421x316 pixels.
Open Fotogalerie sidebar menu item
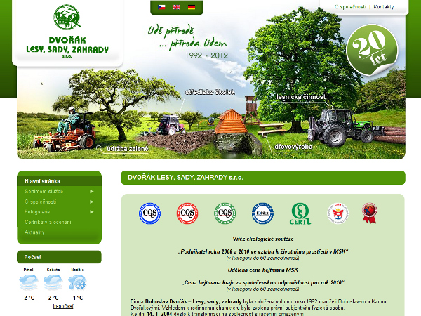(37, 212)
